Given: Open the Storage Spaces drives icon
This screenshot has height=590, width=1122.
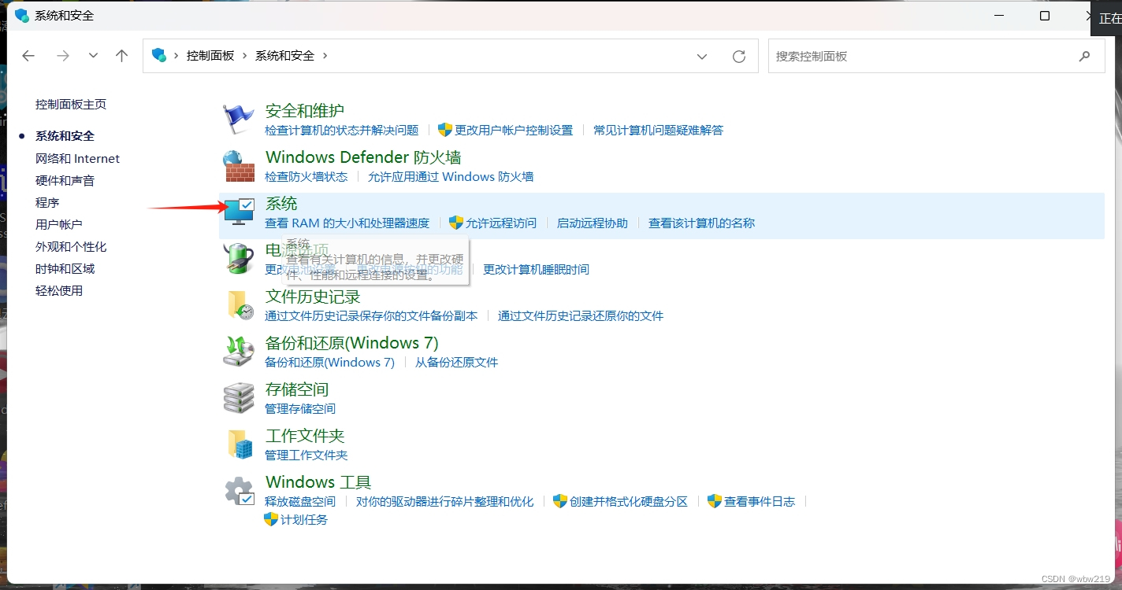Looking at the screenshot, I should (239, 397).
